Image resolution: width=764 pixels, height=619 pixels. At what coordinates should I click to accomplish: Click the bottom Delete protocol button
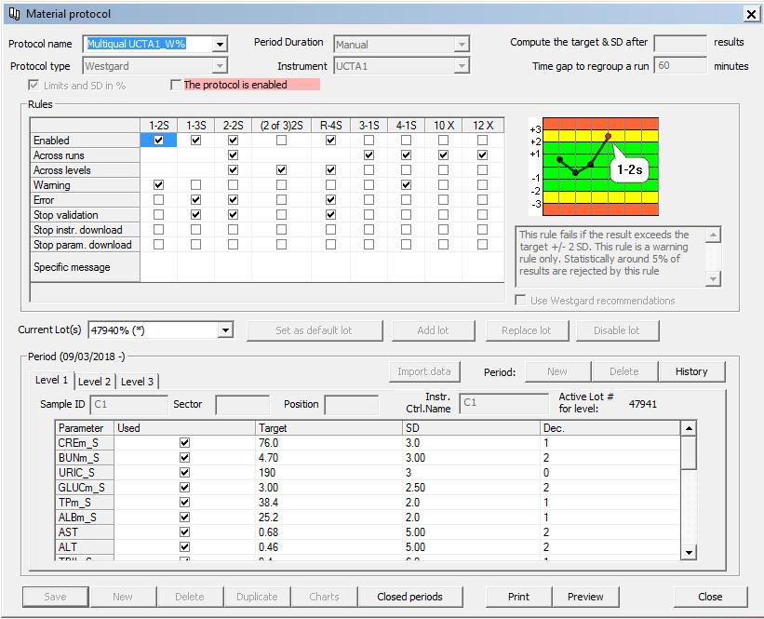(x=190, y=597)
